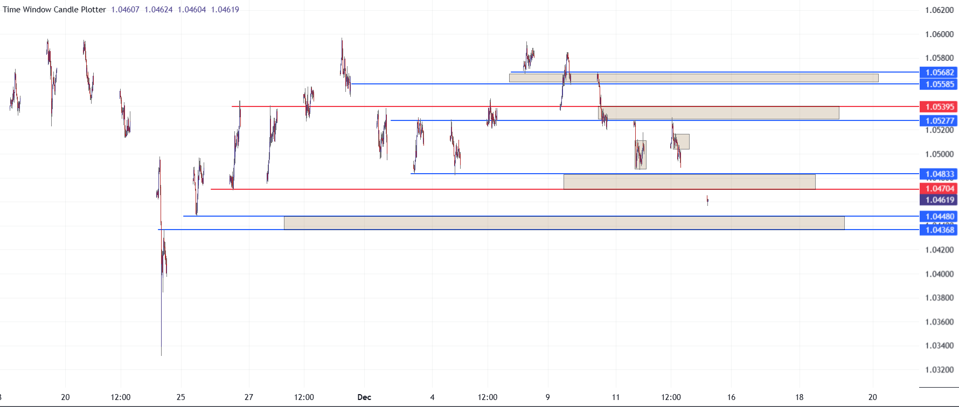959x407 pixels.
Task: Click the 1.06000 tick on price scale
Action: click(939, 34)
